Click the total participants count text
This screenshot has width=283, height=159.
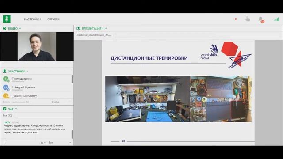point(16,102)
